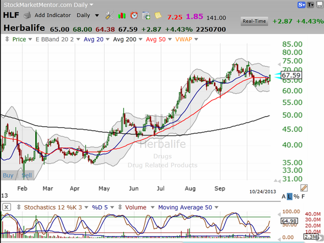Viewport: 324px width, 243px height.
Task: Click the HLF ticker symbol
Action: pos(11,15)
